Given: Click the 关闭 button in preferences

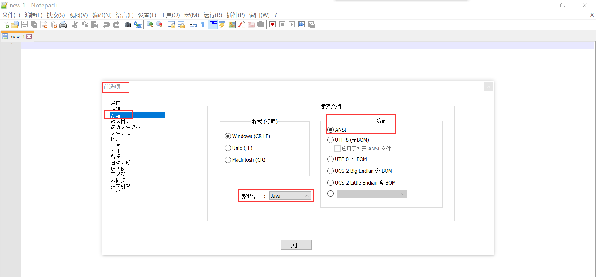Looking at the screenshot, I should click(296, 245).
